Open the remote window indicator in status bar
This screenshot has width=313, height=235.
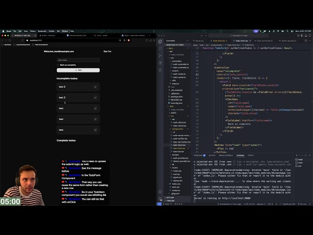(x=159, y=204)
